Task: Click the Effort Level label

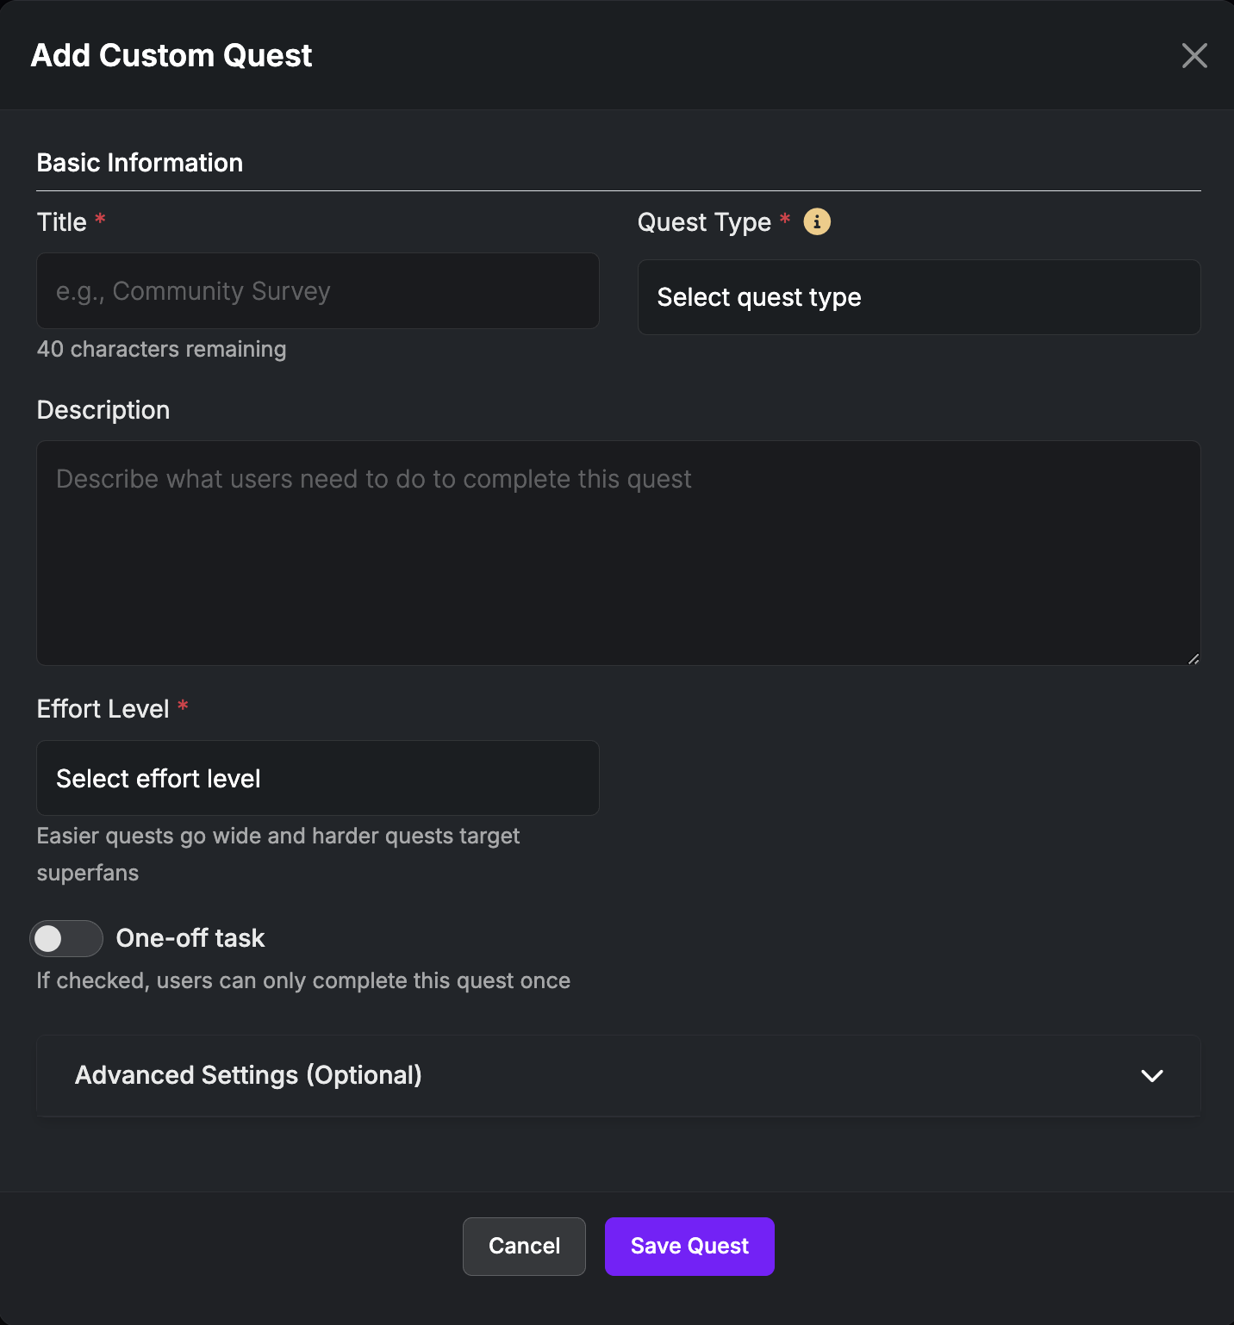Action: pyautogui.click(x=103, y=709)
